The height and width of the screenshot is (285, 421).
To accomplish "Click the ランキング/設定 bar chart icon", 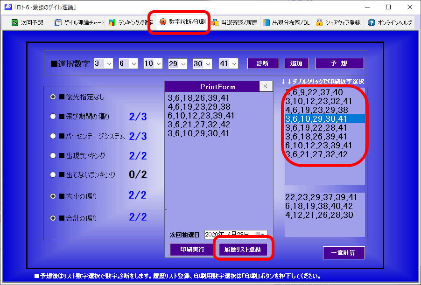I will pos(112,22).
